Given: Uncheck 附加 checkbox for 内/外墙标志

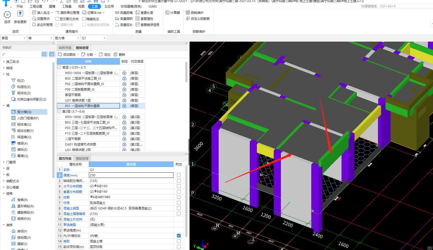Looking at the screenshot, I should click(x=179, y=236).
